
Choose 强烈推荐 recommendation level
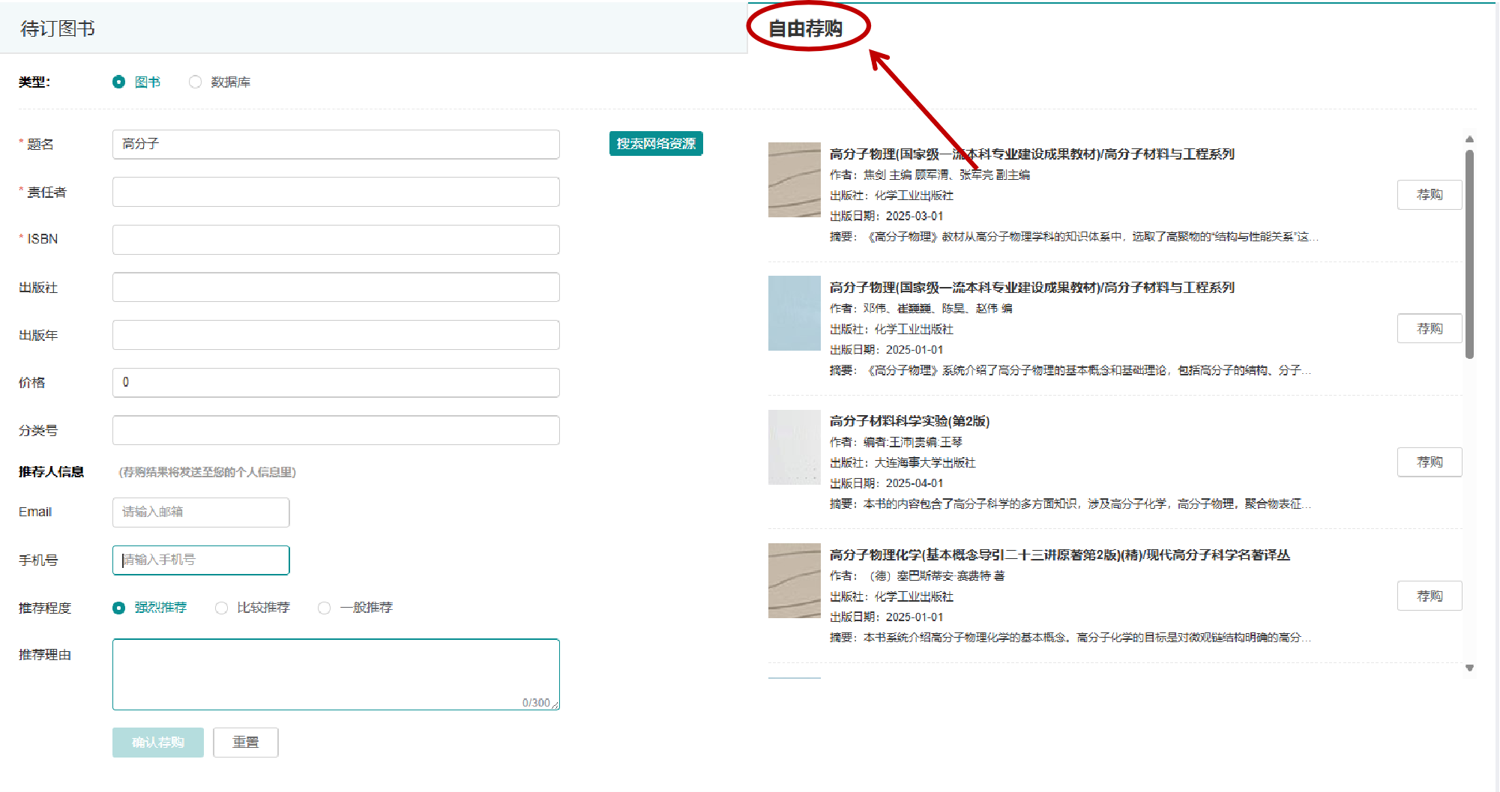[119, 608]
